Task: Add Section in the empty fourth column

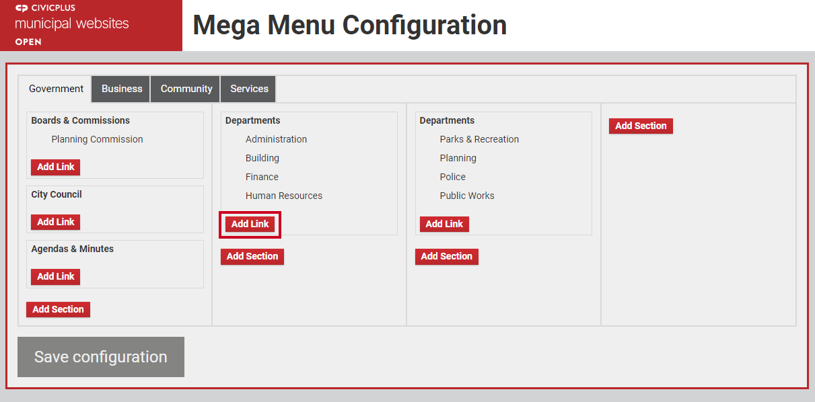Action: 641,126
